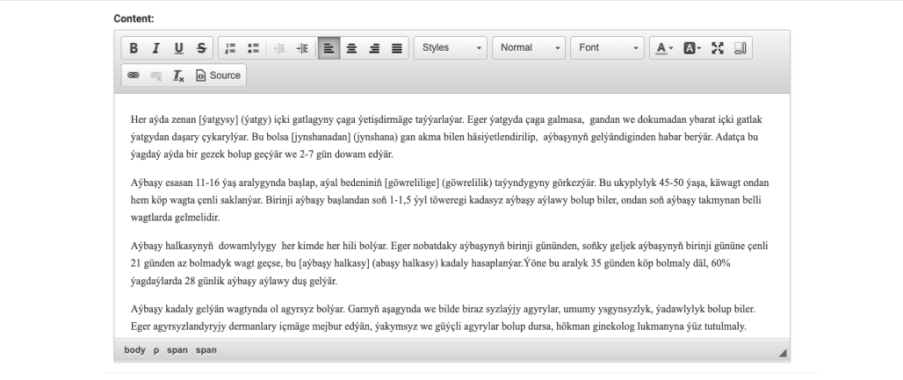Expand the Font name dropdown
The height and width of the screenshot is (380, 903).
pyautogui.click(x=607, y=48)
